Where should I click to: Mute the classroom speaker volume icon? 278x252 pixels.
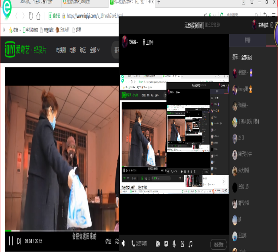point(124,244)
